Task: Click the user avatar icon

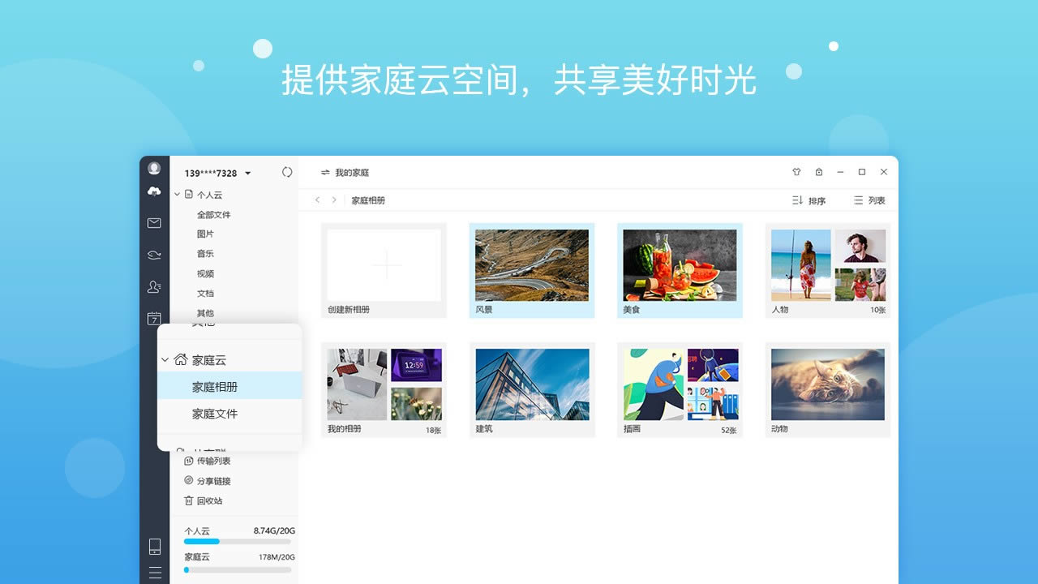Action: [x=154, y=169]
